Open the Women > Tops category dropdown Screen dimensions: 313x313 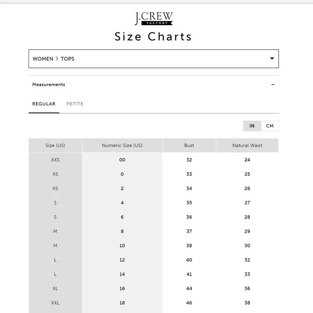[154, 59]
